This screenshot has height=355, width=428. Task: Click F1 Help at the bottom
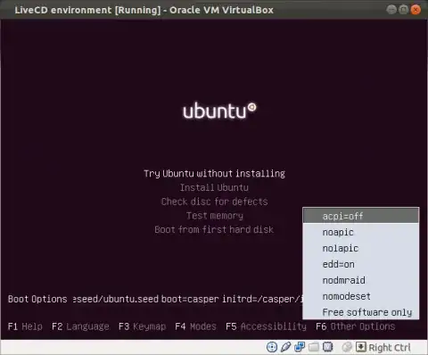(25, 326)
